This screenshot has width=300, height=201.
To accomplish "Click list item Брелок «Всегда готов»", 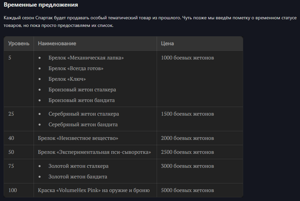I will (76, 68).
